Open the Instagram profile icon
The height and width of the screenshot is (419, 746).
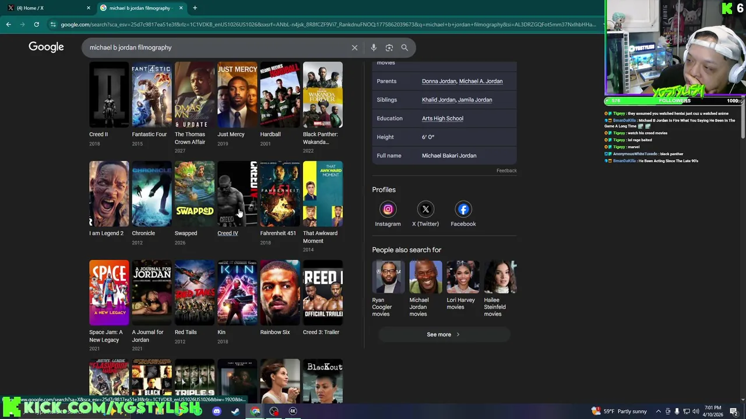388,210
